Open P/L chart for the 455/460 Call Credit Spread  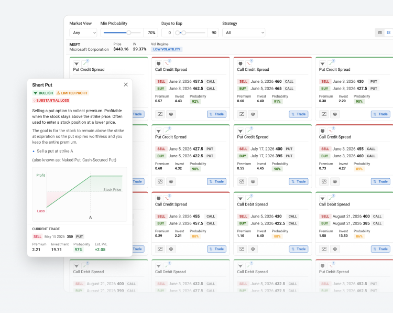[x=324, y=181]
